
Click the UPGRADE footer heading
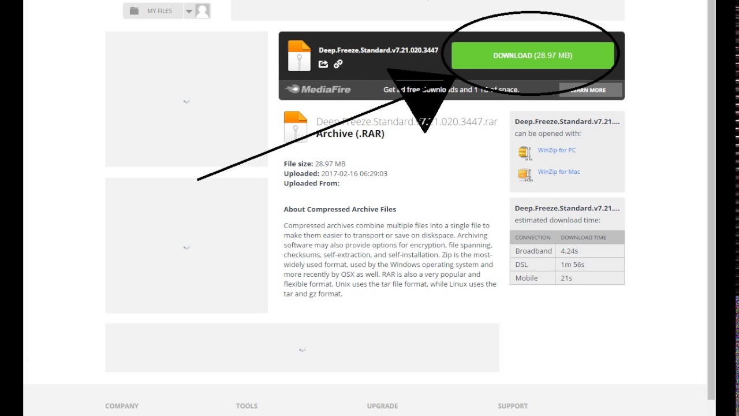point(382,406)
